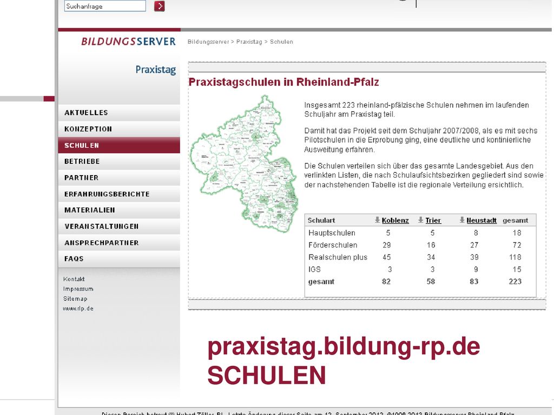Click the Kontakt link
554x415 pixels.
(74, 279)
